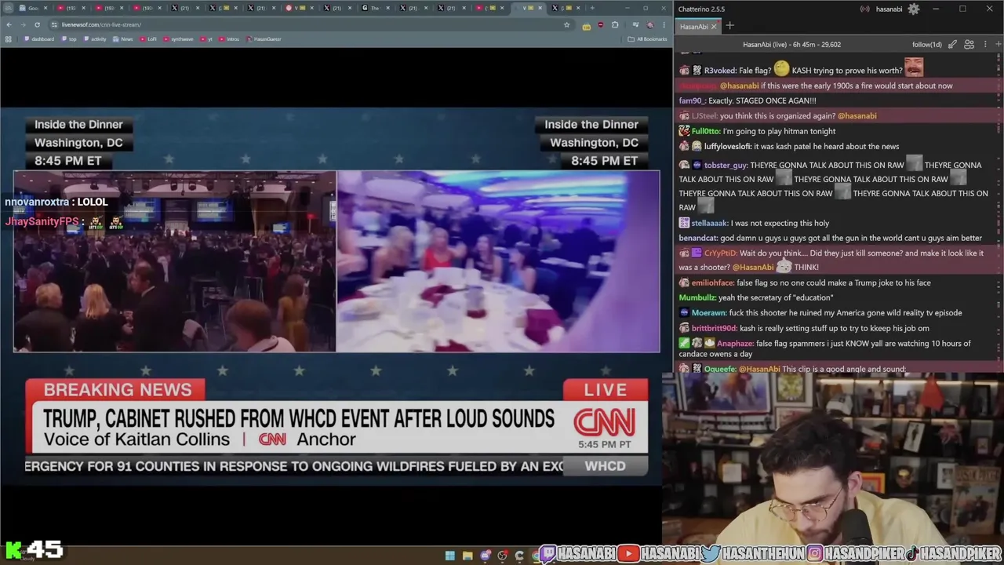Click username Anaphaze in chat

(735, 344)
